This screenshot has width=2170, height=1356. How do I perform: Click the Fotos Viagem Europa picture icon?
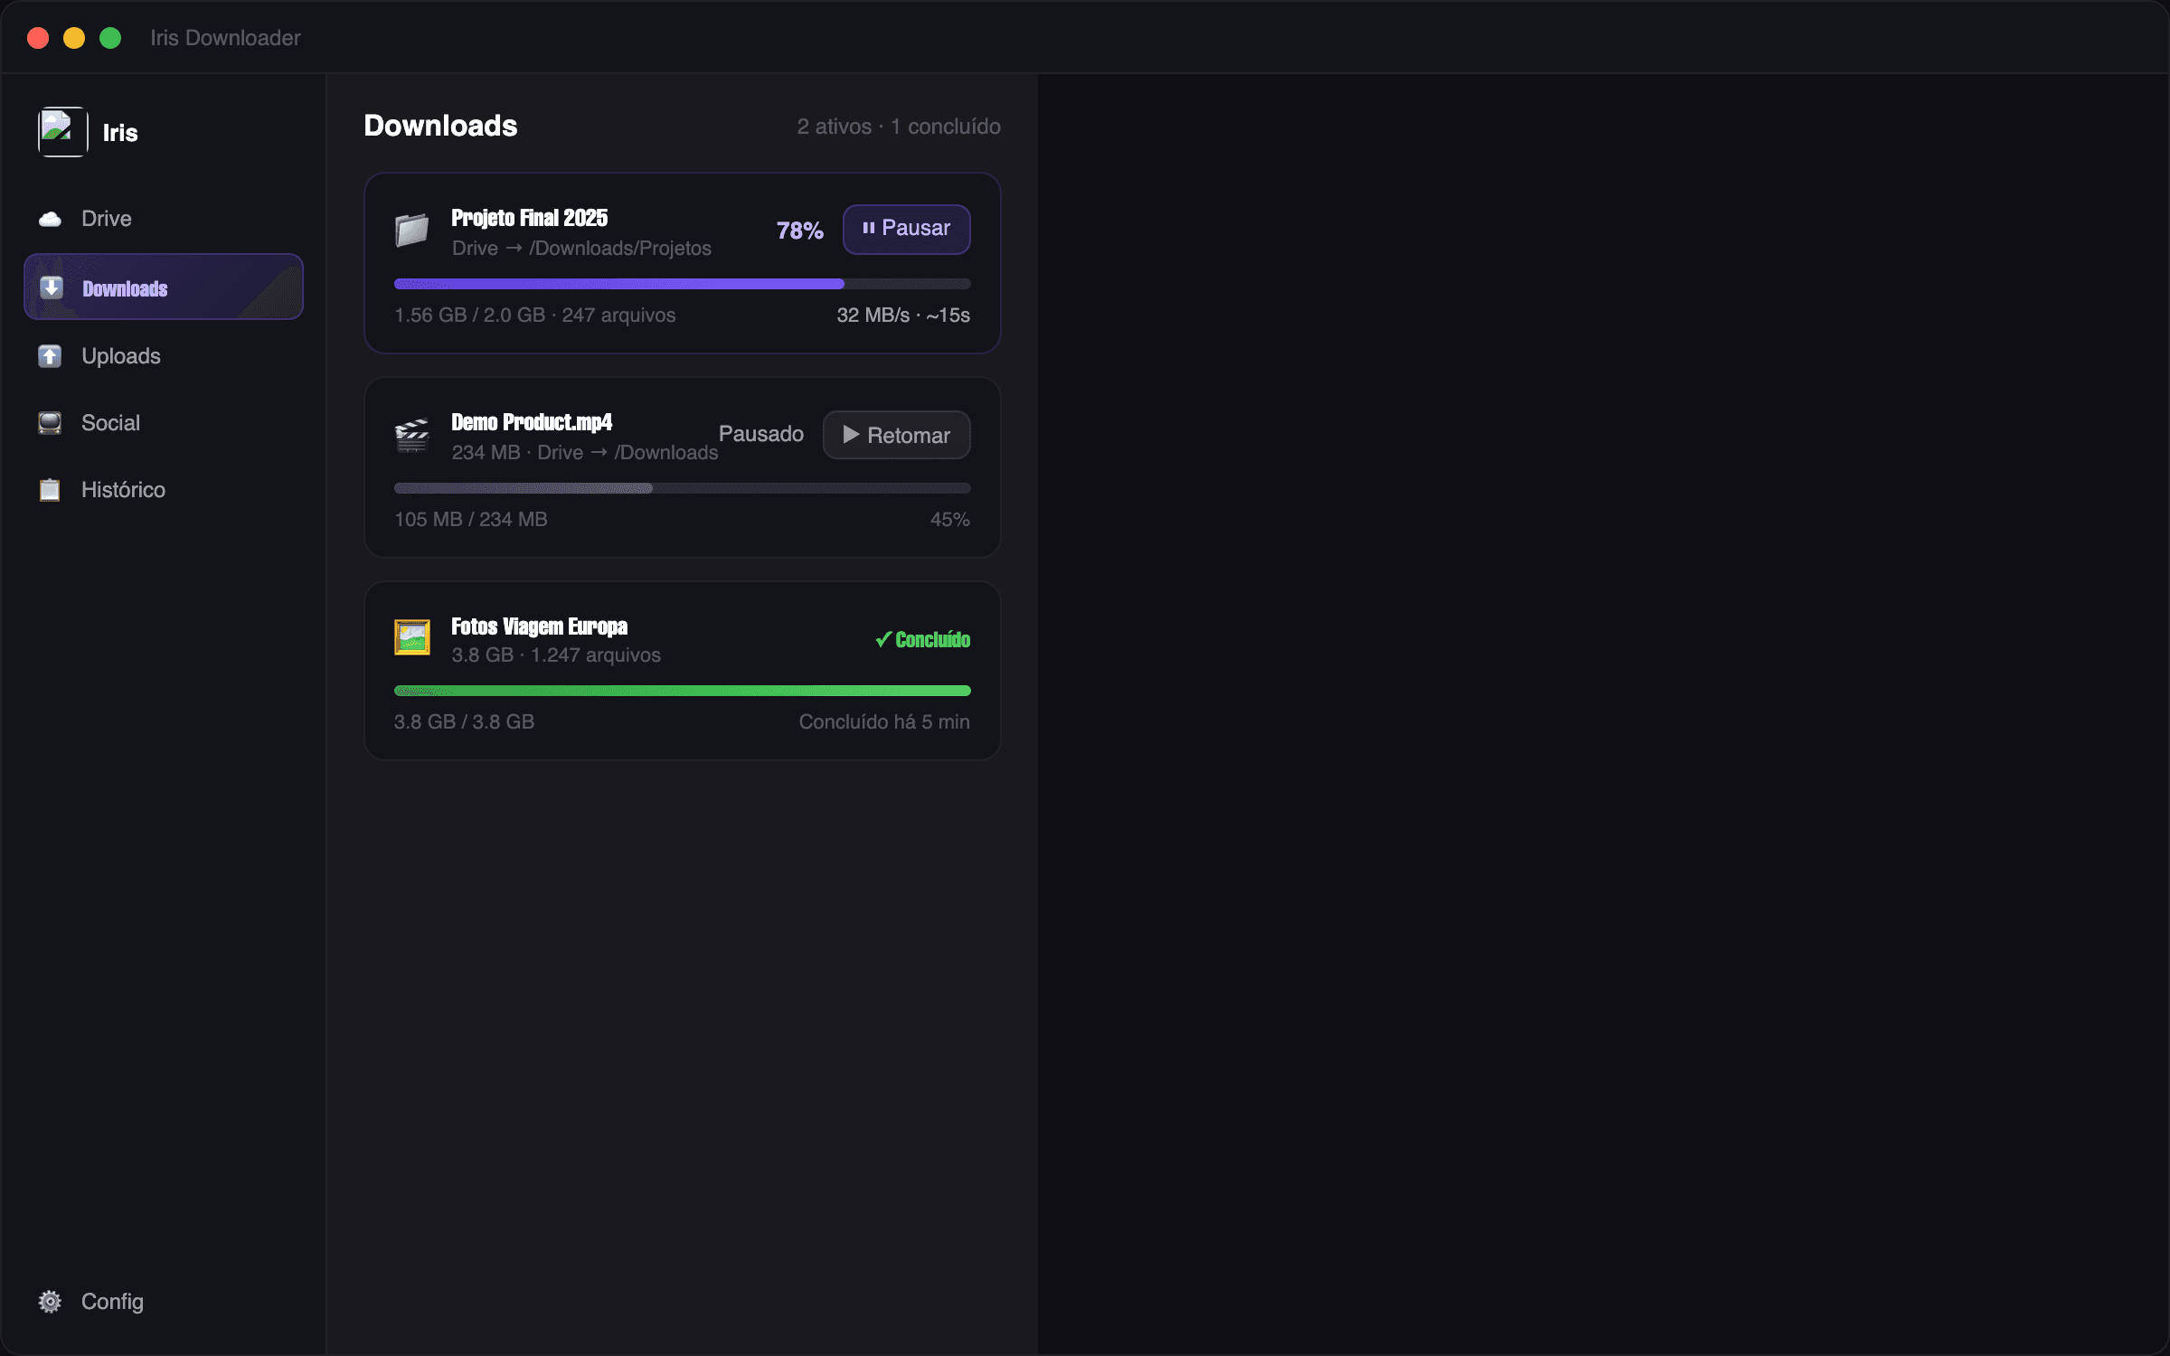pos(412,637)
